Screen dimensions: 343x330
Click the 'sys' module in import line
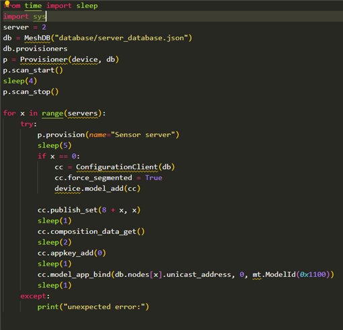click(x=40, y=17)
